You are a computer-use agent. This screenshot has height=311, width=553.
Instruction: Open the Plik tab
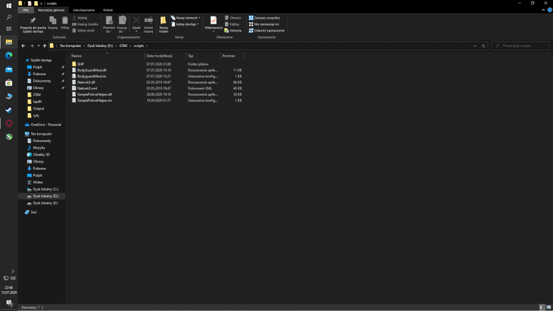(x=26, y=10)
